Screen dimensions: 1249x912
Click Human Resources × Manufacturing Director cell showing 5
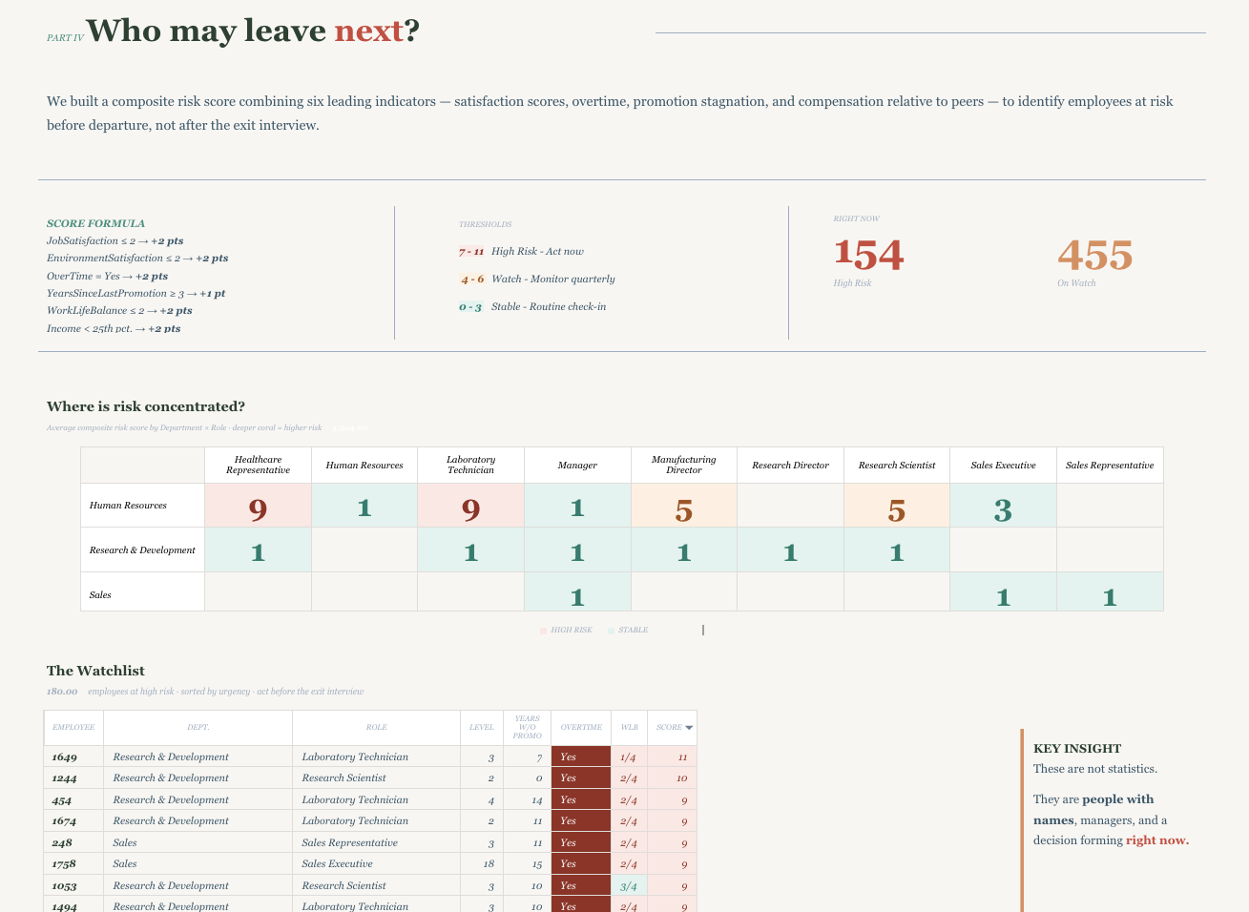click(684, 506)
